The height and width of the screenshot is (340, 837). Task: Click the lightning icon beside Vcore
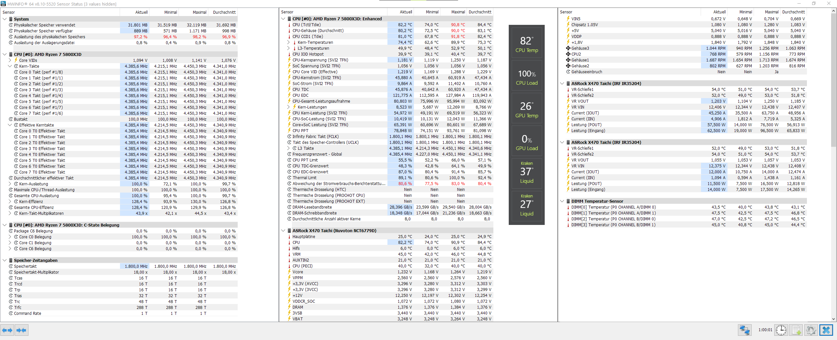(x=289, y=272)
